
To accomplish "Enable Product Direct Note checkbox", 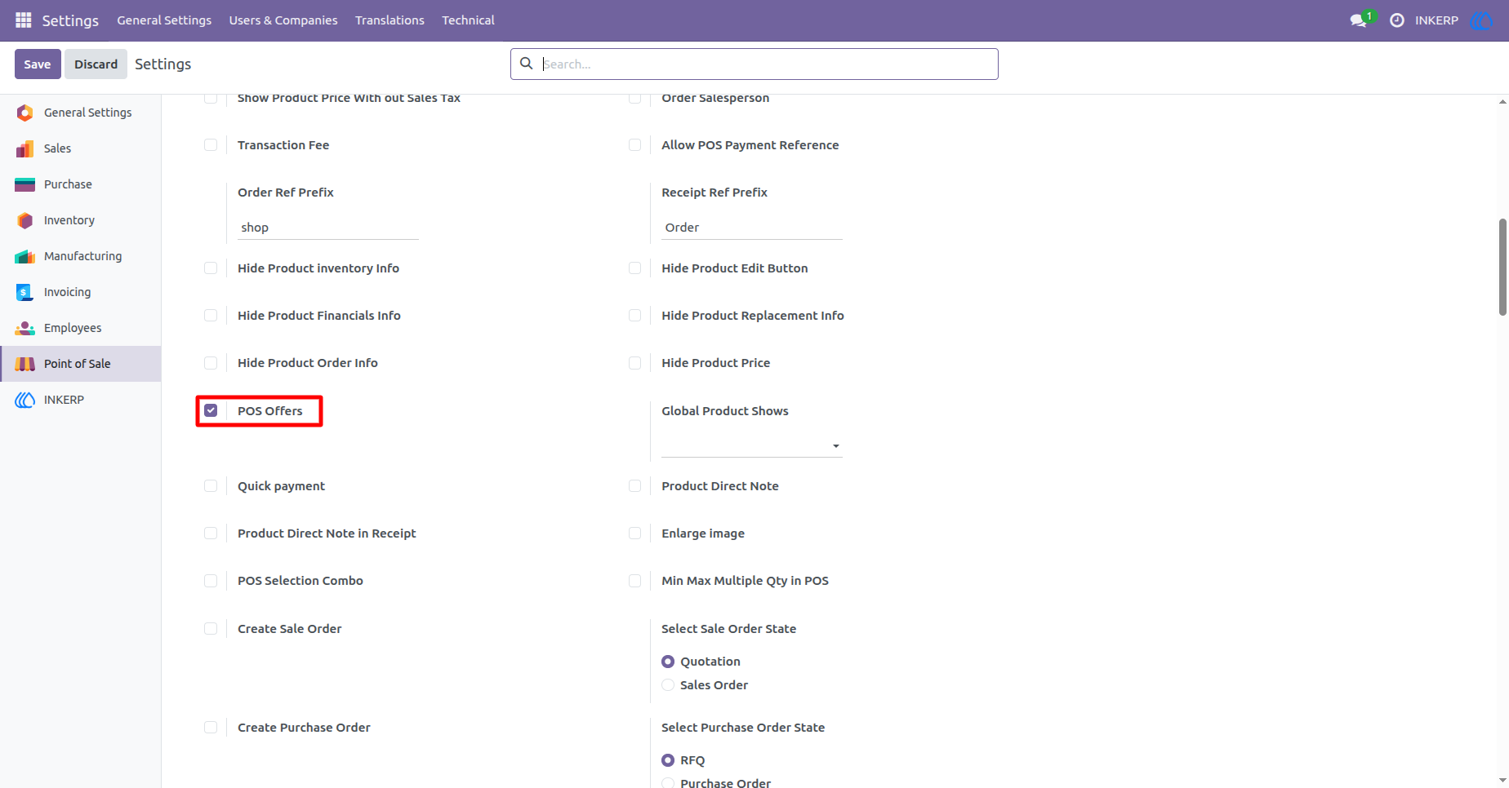I will [634, 486].
